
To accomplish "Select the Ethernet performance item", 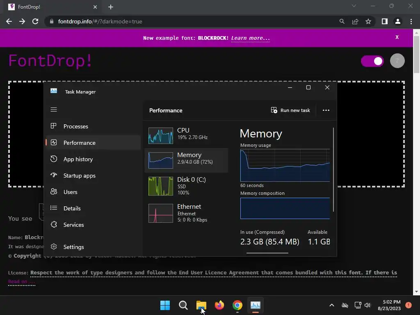I will tap(186, 213).
